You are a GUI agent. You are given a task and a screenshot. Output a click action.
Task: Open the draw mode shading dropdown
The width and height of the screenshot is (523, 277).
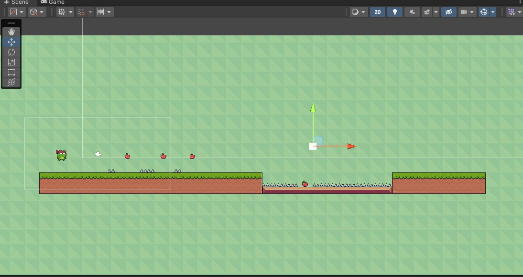(359, 12)
